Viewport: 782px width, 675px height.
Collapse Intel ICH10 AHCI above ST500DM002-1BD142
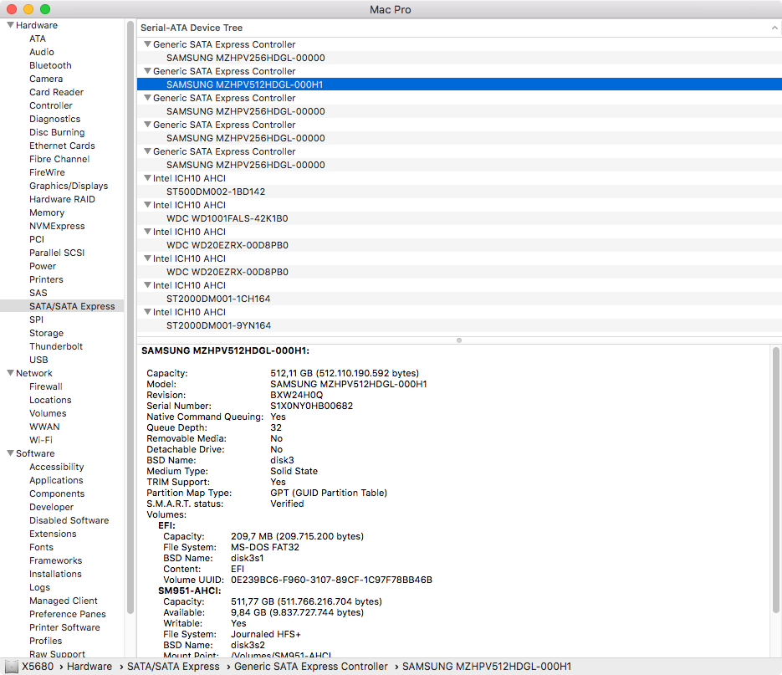pos(148,177)
